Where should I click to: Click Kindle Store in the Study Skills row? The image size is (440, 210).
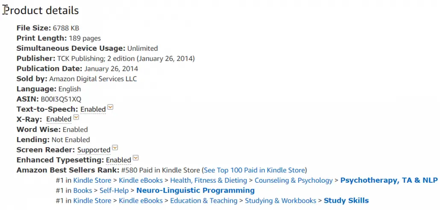point(92,201)
